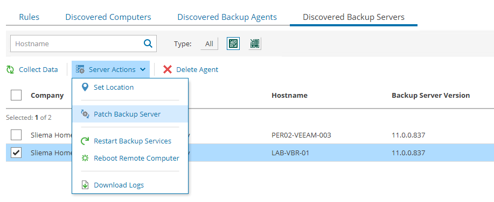Click the Reboot Remote Computer icon
Viewport: 494px width, 202px height.
[x=85, y=158]
